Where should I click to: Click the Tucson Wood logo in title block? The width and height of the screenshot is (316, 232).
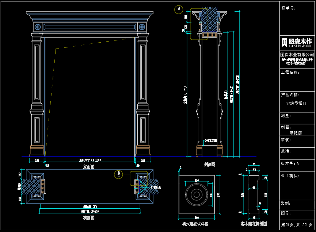296,43
